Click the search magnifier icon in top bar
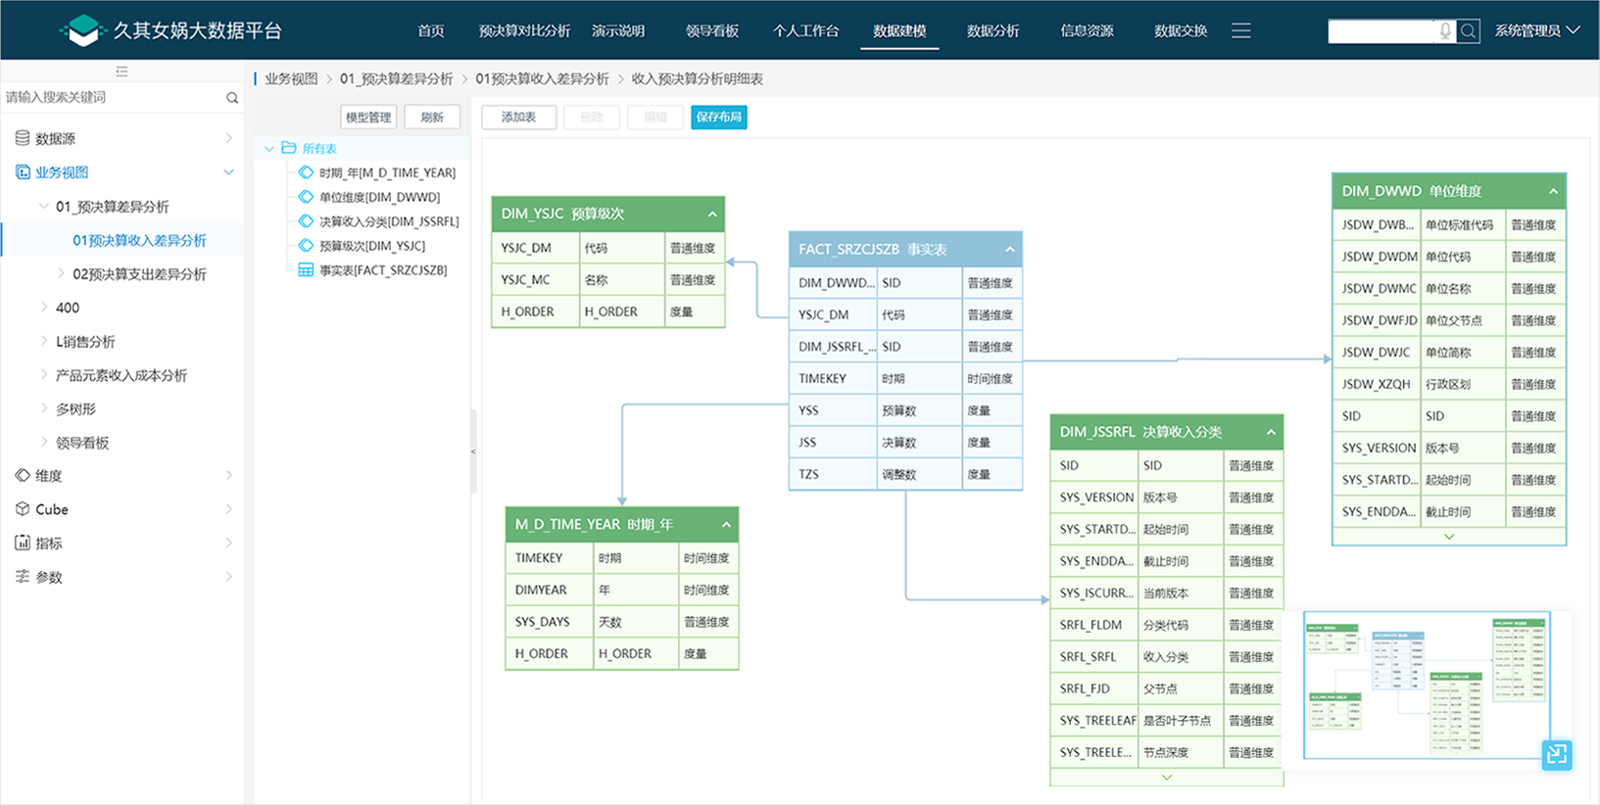The height and width of the screenshot is (805, 1600). pos(1468,31)
